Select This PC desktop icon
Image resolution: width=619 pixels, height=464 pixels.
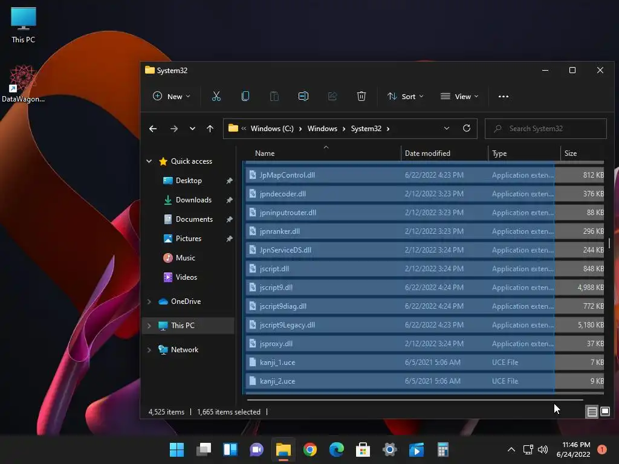coord(24,25)
